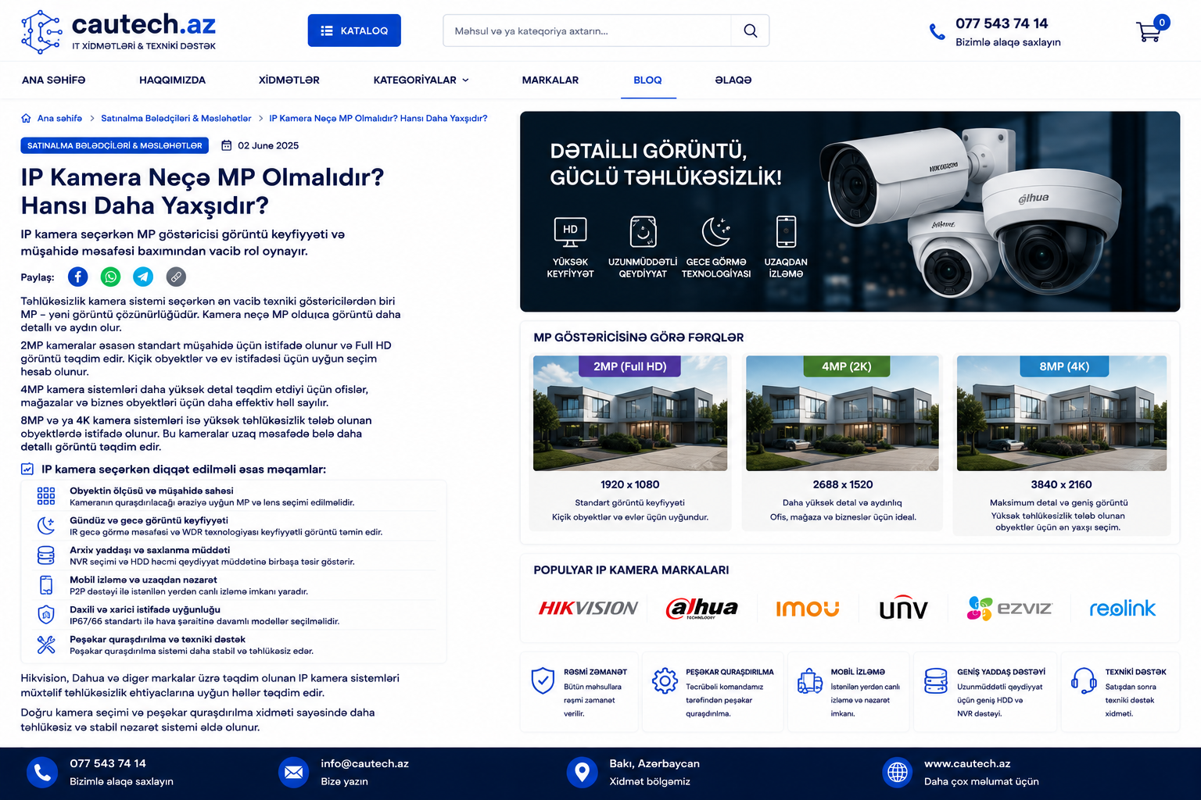Viewport: 1201px width, 800px height.
Task: Click 'Daxili və xarici istifadə' shield icon
Action: pos(46,615)
